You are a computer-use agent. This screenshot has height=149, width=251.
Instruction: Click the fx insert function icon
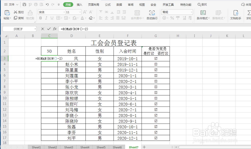point(55,29)
